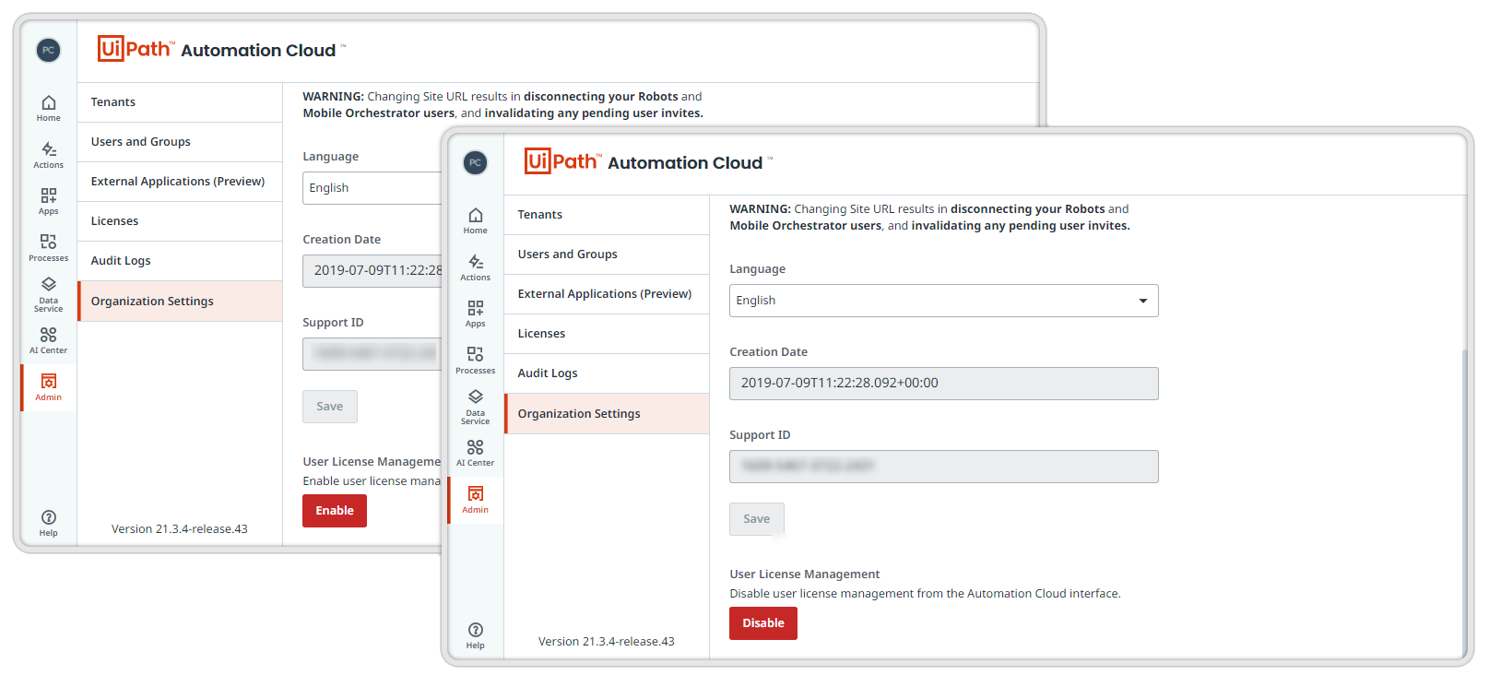Viewport: 1489px width, 675px height.
Task: Select Admin icon in the back window sidebar
Action: 49,381
